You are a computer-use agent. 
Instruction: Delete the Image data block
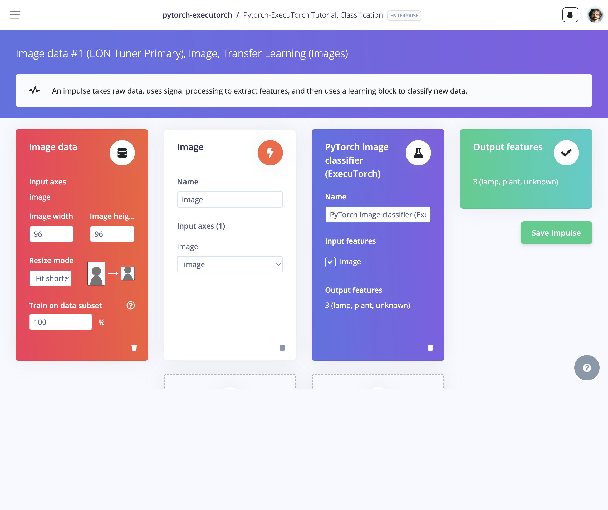tap(134, 348)
